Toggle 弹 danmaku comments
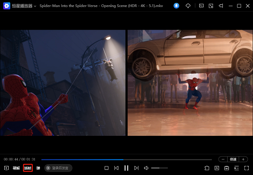The height and width of the screenshot is (175, 253). [38, 168]
